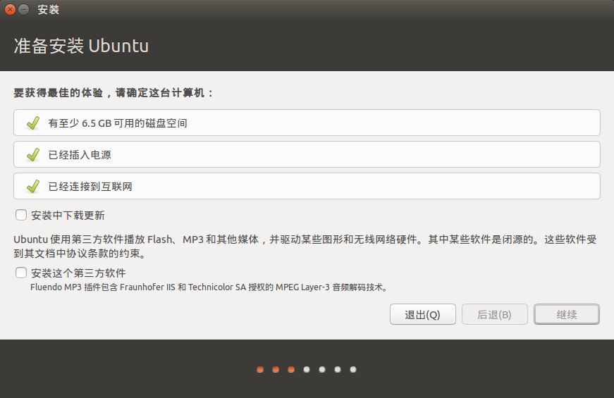This screenshot has width=614, height=398.
Task: Click the third orange progress dot
Action: pyautogui.click(x=291, y=369)
